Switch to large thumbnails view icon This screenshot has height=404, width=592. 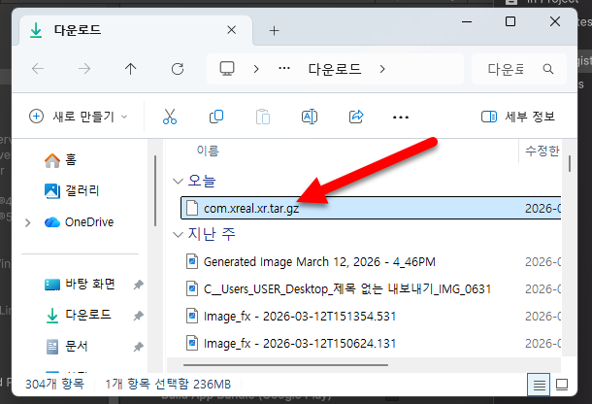click(562, 385)
